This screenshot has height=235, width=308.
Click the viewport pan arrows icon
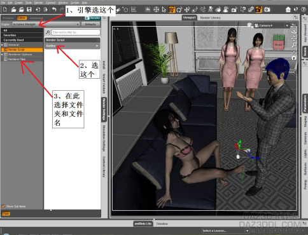(294, 39)
